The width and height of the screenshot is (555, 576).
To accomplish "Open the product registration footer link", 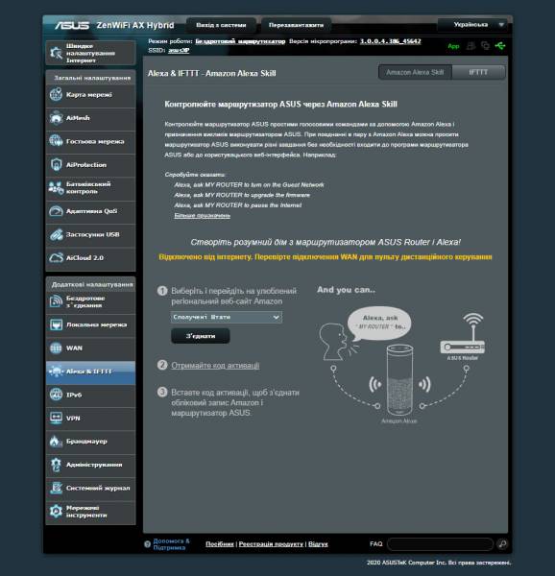I will [x=271, y=544].
